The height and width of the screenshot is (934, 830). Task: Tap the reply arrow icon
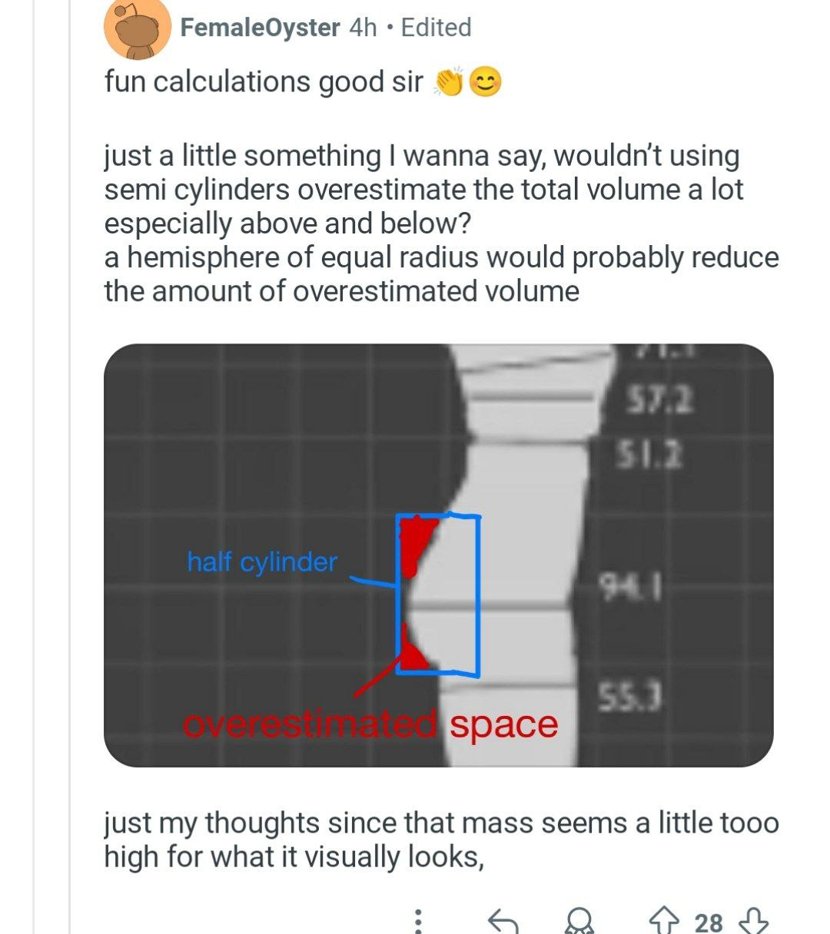click(x=503, y=920)
